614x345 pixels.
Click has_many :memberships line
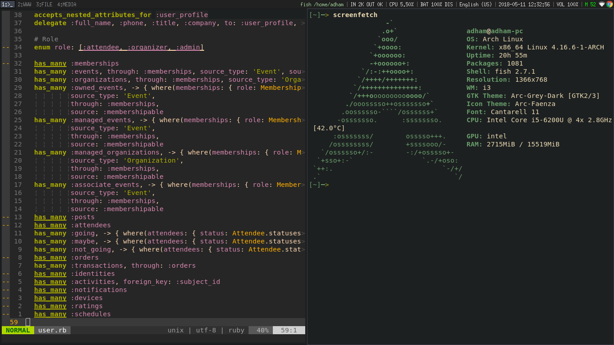tap(76, 63)
